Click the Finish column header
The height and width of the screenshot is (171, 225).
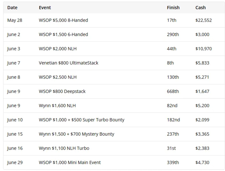(173, 8)
